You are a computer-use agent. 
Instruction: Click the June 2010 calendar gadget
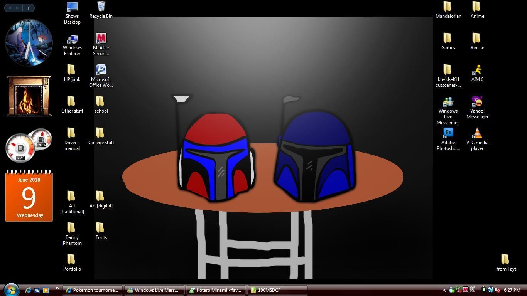pyautogui.click(x=29, y=196)
